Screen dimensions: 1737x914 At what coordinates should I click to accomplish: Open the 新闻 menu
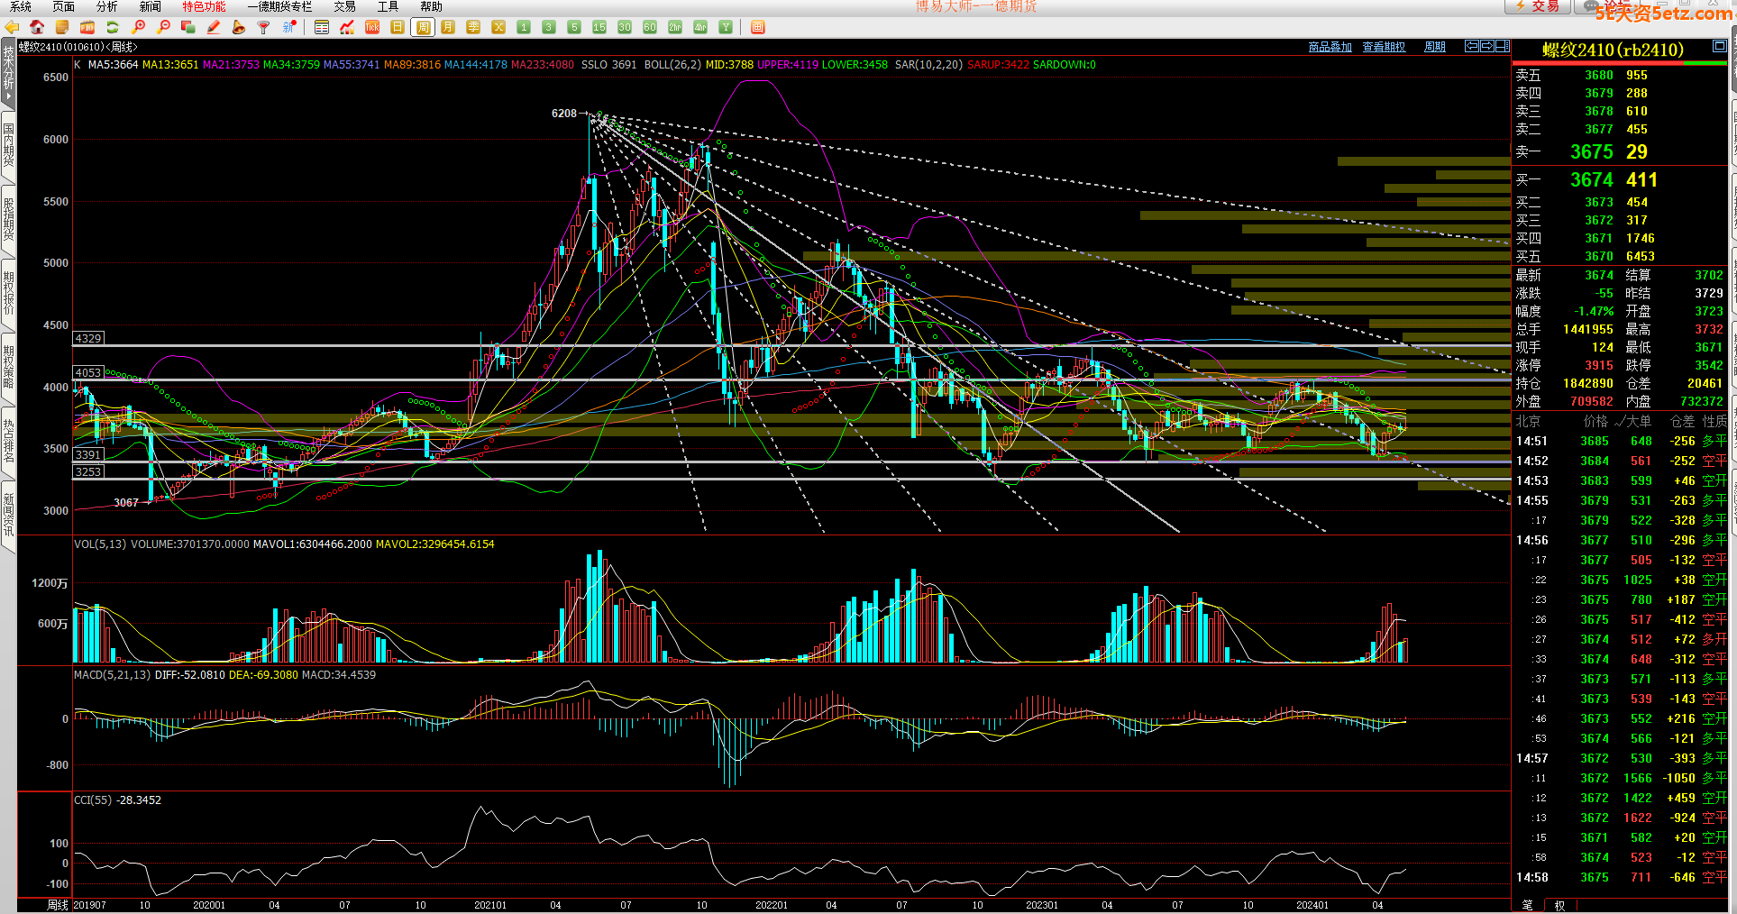tap(150, 6)
